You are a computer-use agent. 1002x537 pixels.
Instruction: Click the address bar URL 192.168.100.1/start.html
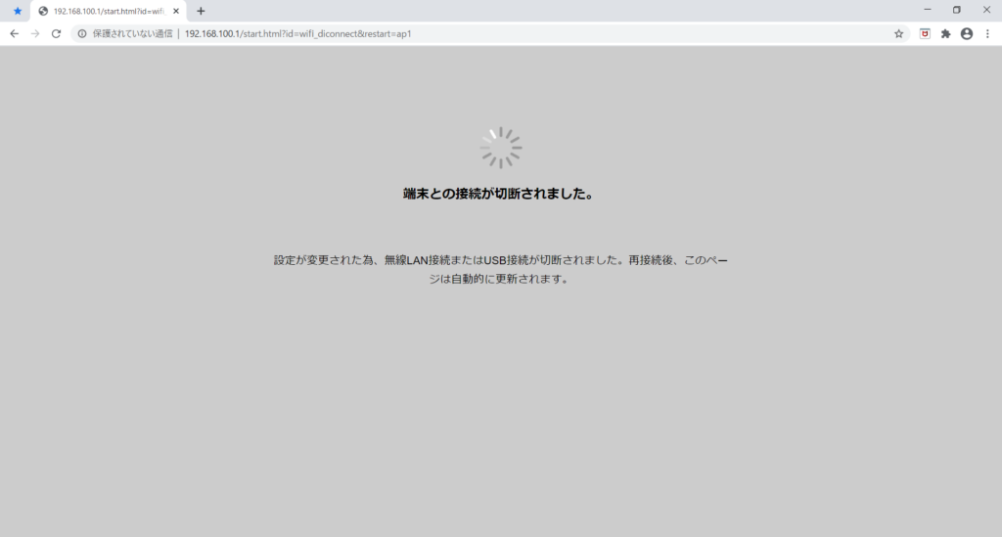click(x=297, y=34)
